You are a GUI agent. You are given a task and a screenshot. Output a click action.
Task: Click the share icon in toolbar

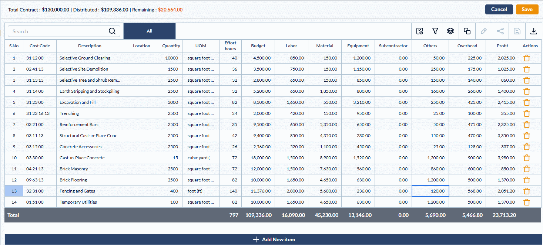(x=500, y=31)
